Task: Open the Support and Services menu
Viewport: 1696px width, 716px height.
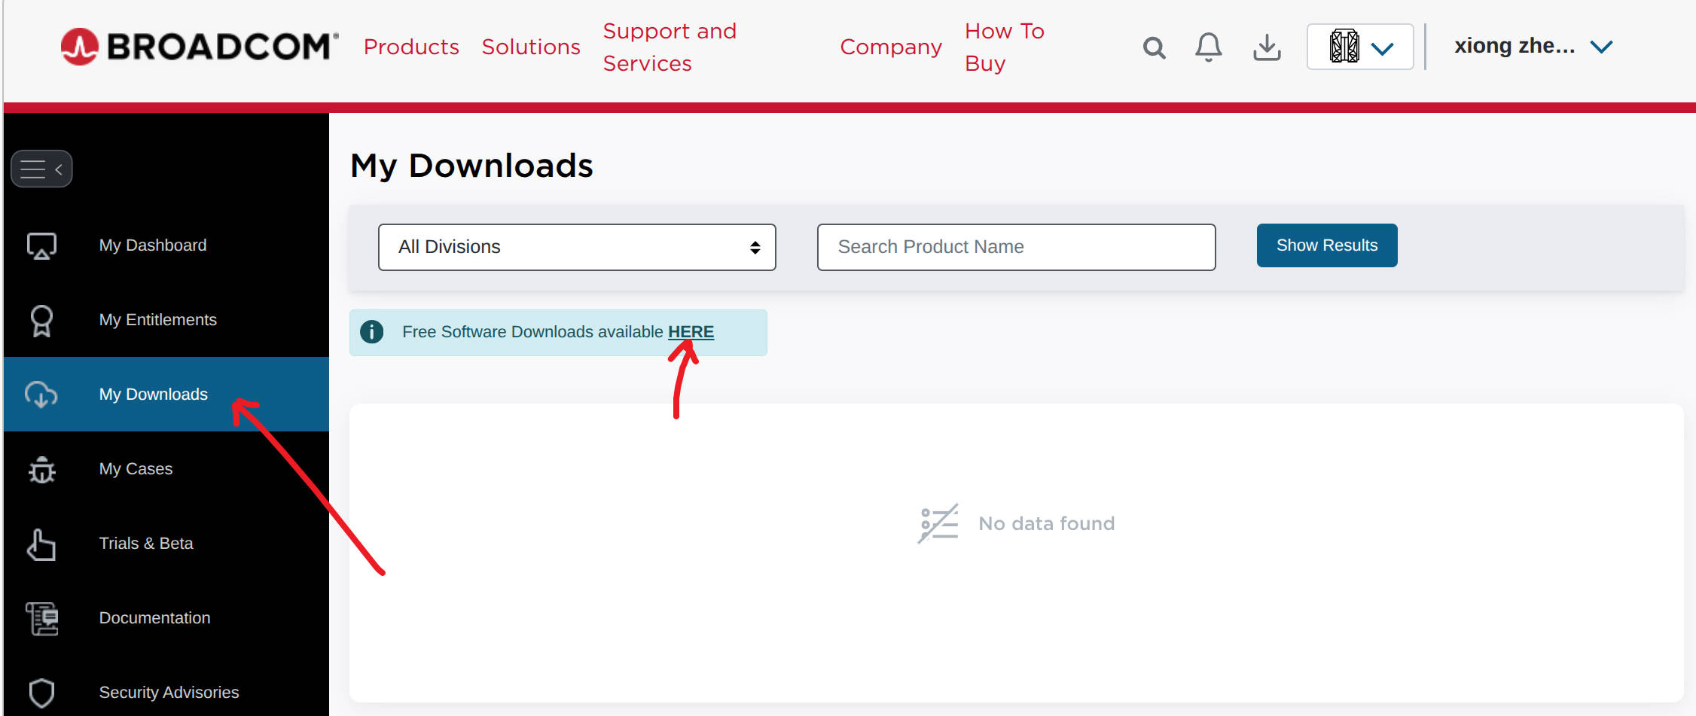Action: (x=670, y=47)
